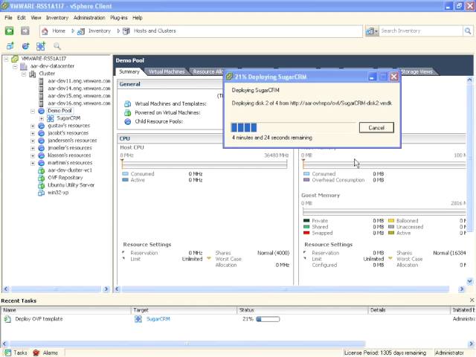
Task: Click the Deploy OVF template task icon
Action: coord(7,319)
